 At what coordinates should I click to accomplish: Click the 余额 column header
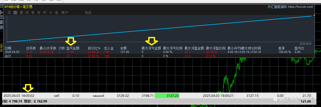[x=123, y=48]
